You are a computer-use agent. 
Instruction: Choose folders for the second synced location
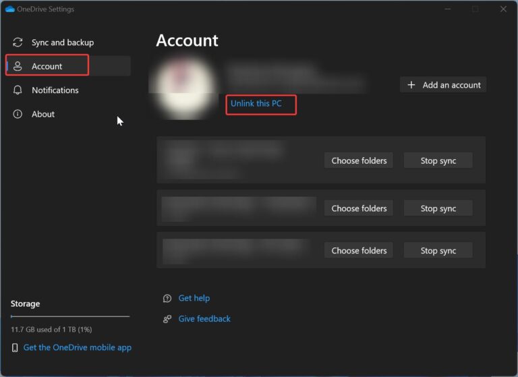[x=359, y=208]
